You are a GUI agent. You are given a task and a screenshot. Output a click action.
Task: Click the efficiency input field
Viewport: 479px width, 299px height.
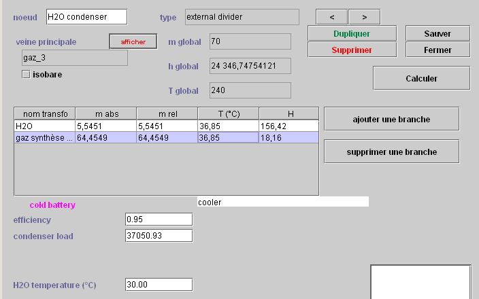point(159,219)
